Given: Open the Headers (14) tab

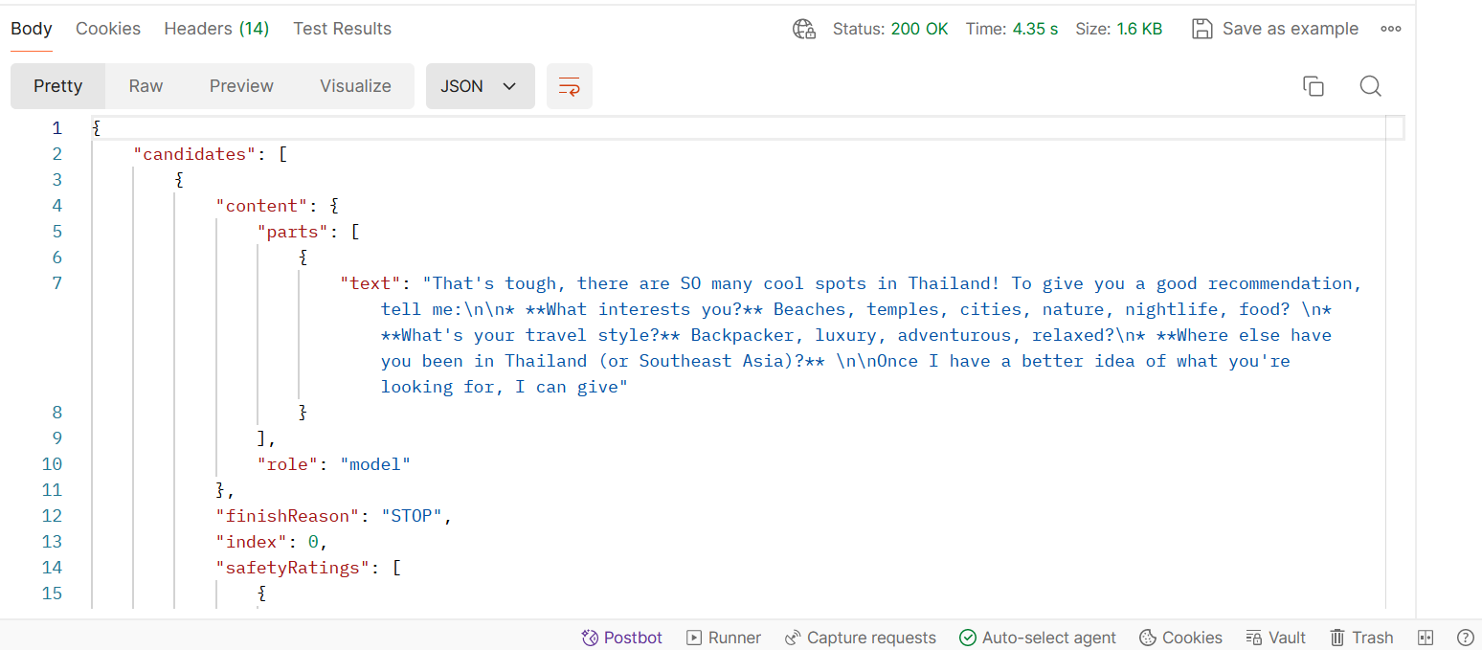Looking at the screenshot, I should 216,29.
